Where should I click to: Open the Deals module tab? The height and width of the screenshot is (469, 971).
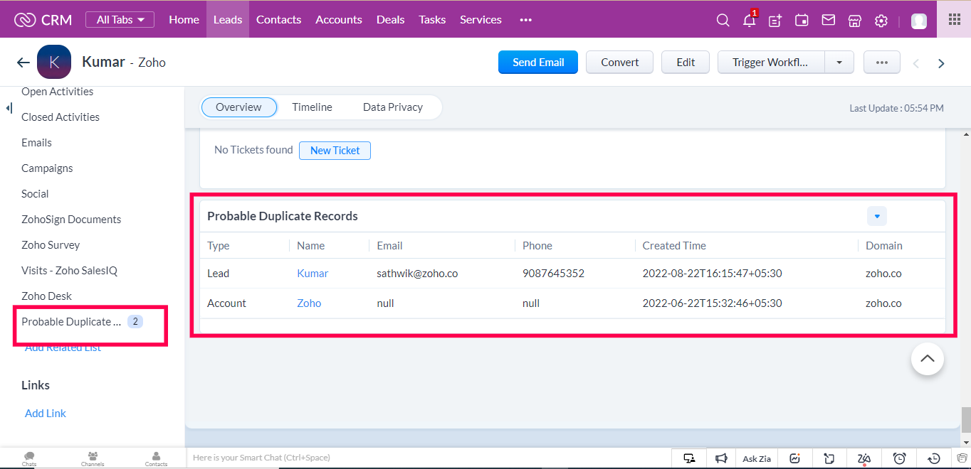391,20
